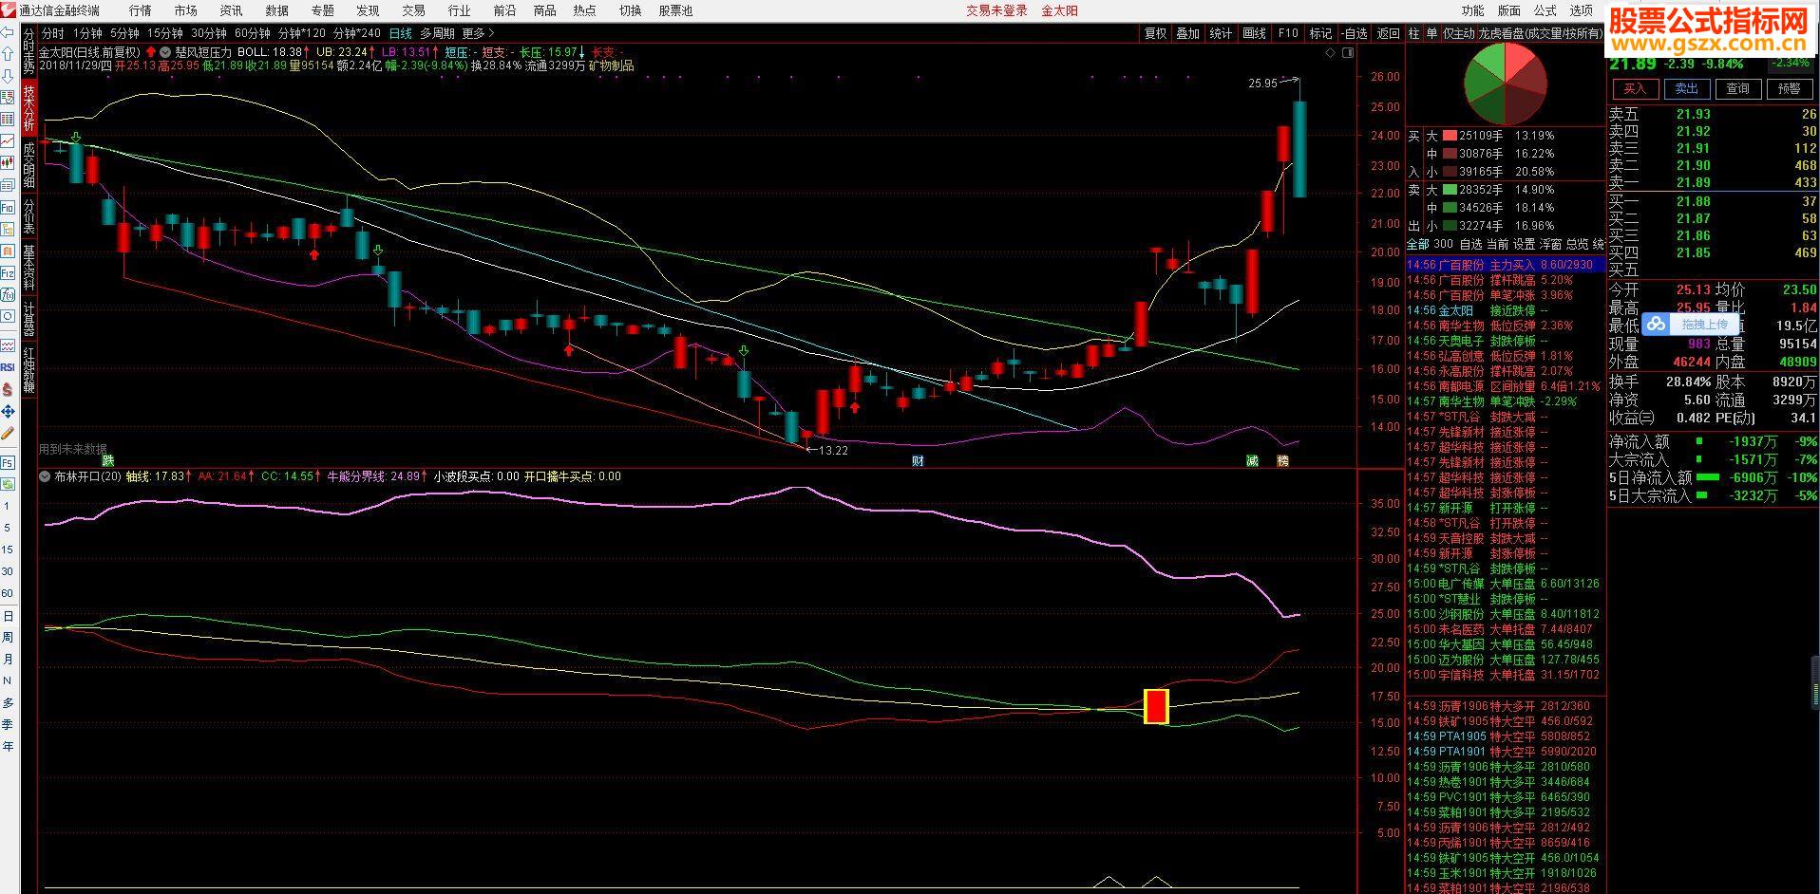Open the line trend chart icon
The height and width of the screenshot is (894, 1820).
tap(8, 140)
